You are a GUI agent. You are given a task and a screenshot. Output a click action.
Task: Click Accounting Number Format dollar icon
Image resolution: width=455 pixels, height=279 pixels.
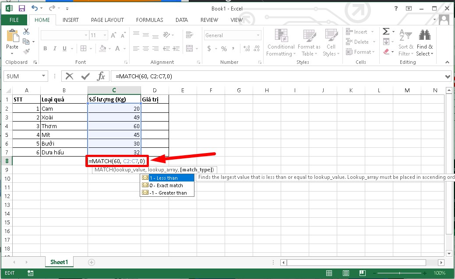[209, 49]
